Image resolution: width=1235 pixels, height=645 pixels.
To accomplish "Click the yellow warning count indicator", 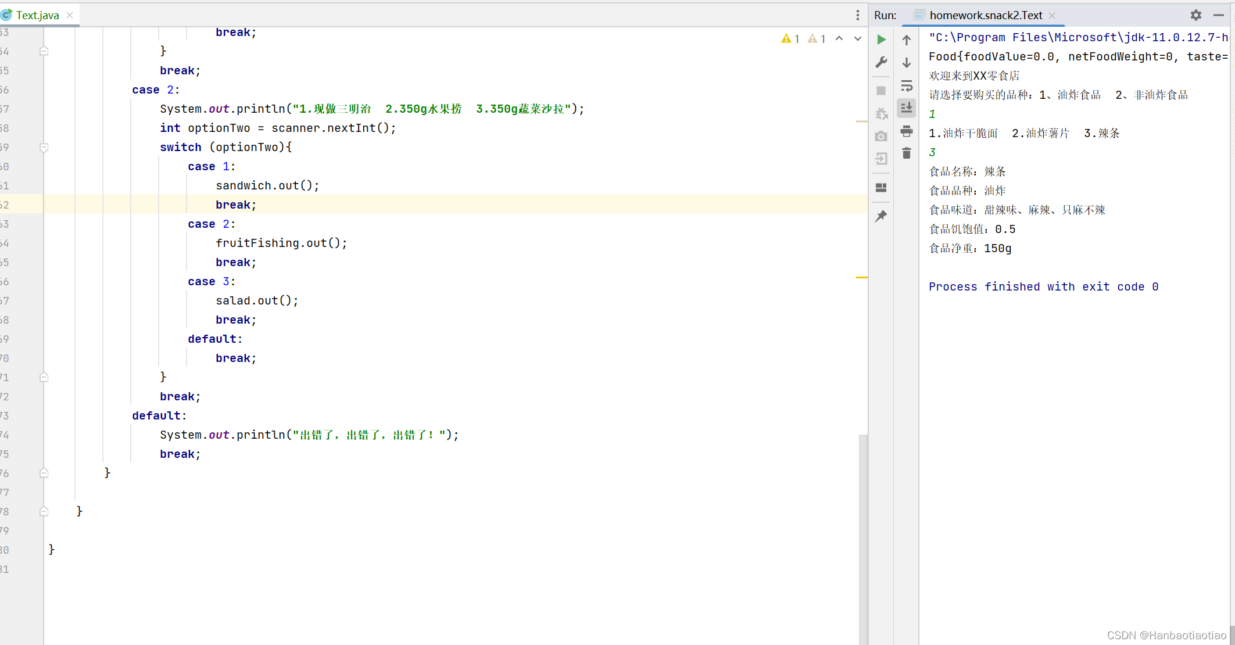I will pos(790,39).
